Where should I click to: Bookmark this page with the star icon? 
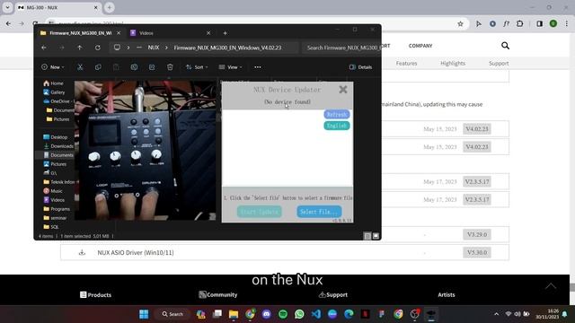[x=460, y=24]
